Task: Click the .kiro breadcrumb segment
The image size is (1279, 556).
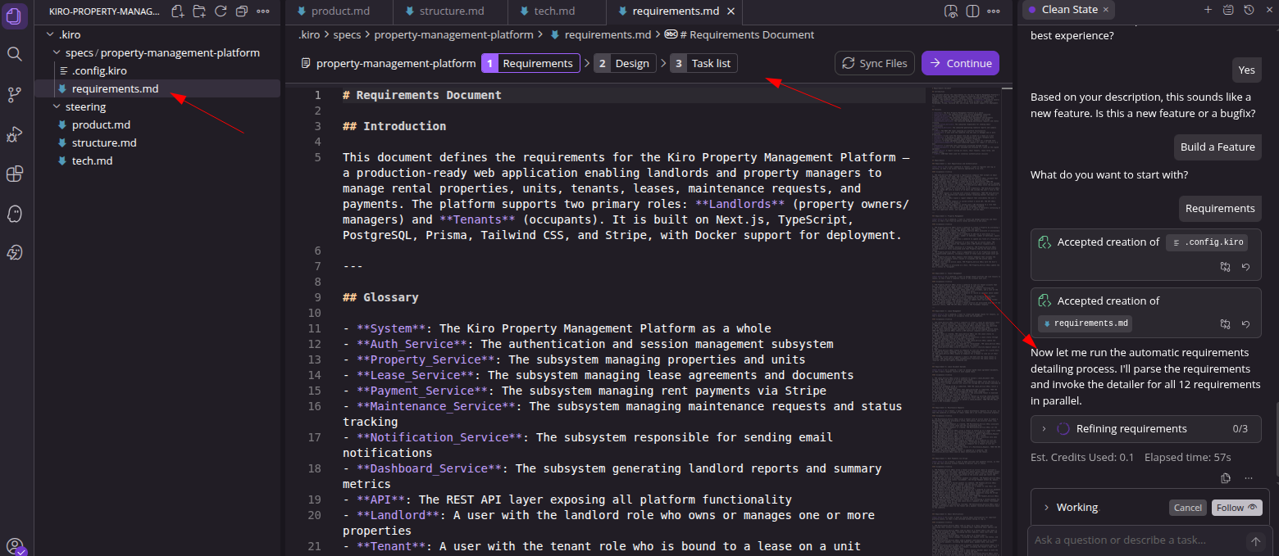Action: [308, 35]
